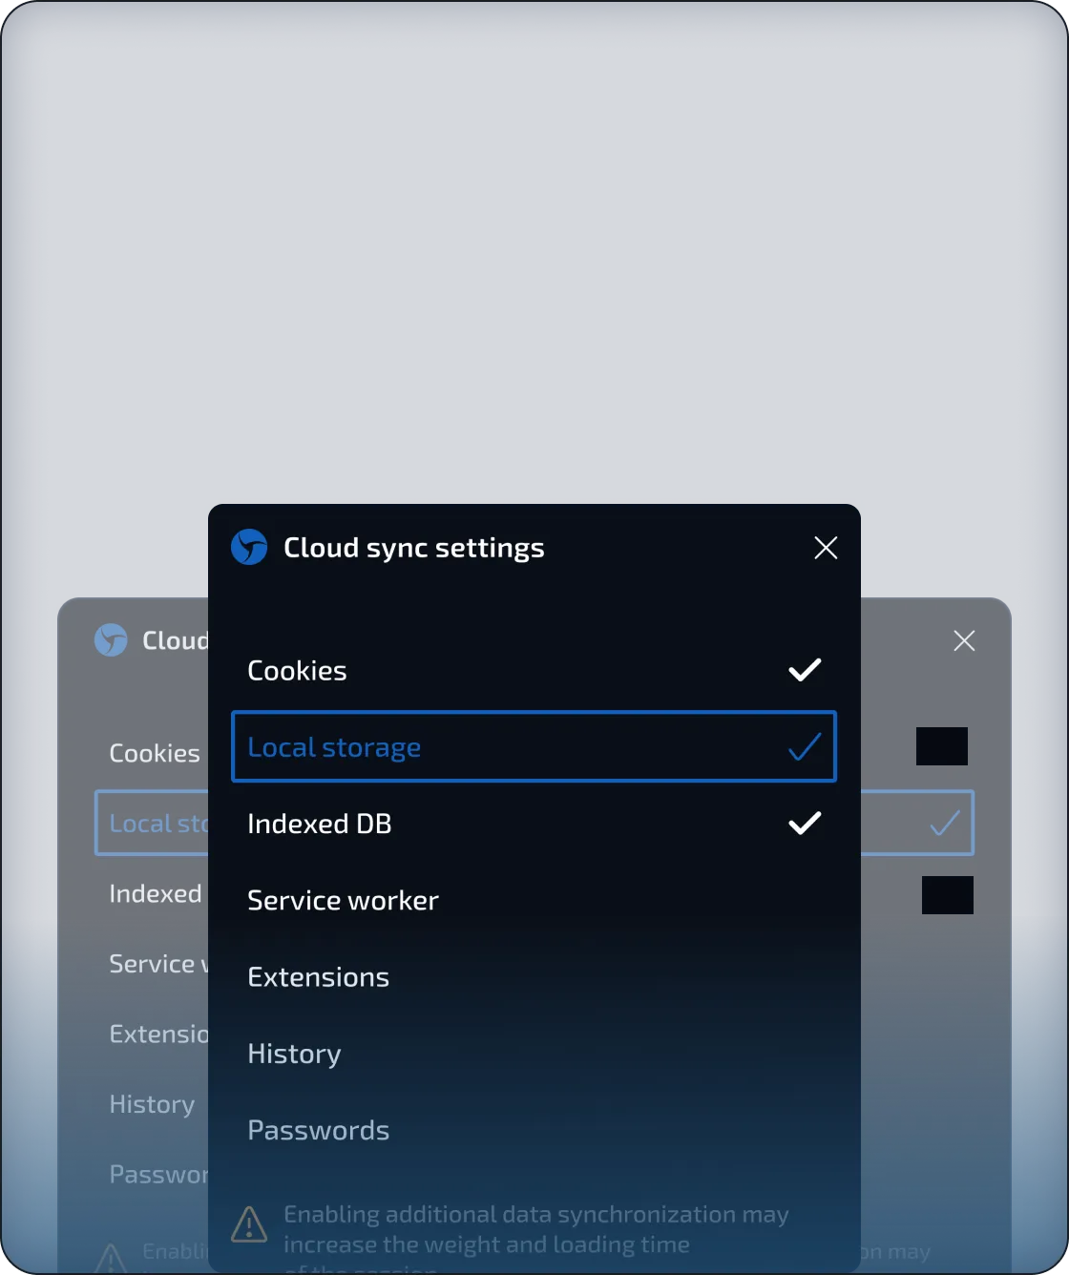Enable Service worker sync in the front dialog
1069x1275 pixels.
click(x=534, y=900)
